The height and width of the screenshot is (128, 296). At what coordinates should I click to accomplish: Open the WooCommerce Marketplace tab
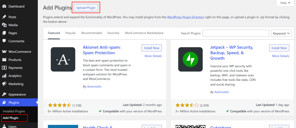tap(144, 33)
